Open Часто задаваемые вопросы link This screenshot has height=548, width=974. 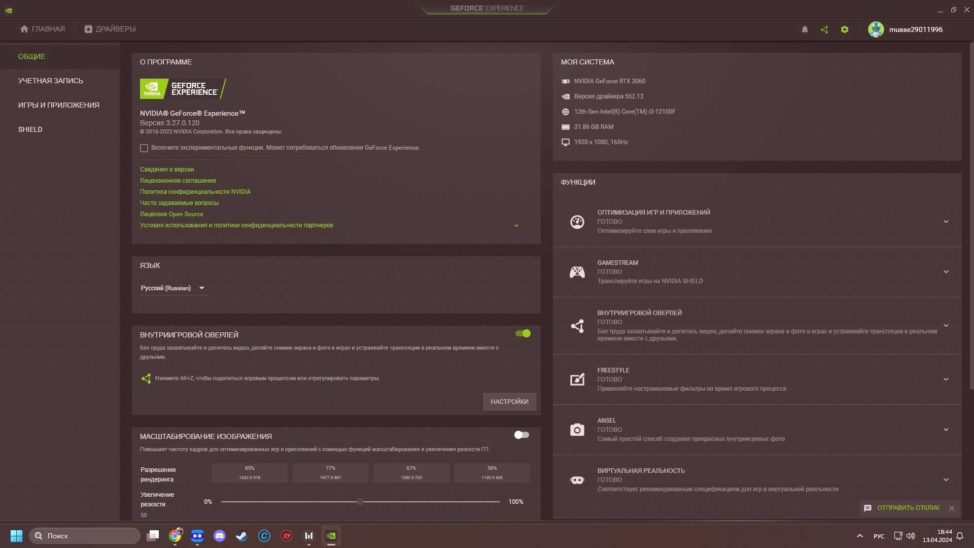(179, 203)
